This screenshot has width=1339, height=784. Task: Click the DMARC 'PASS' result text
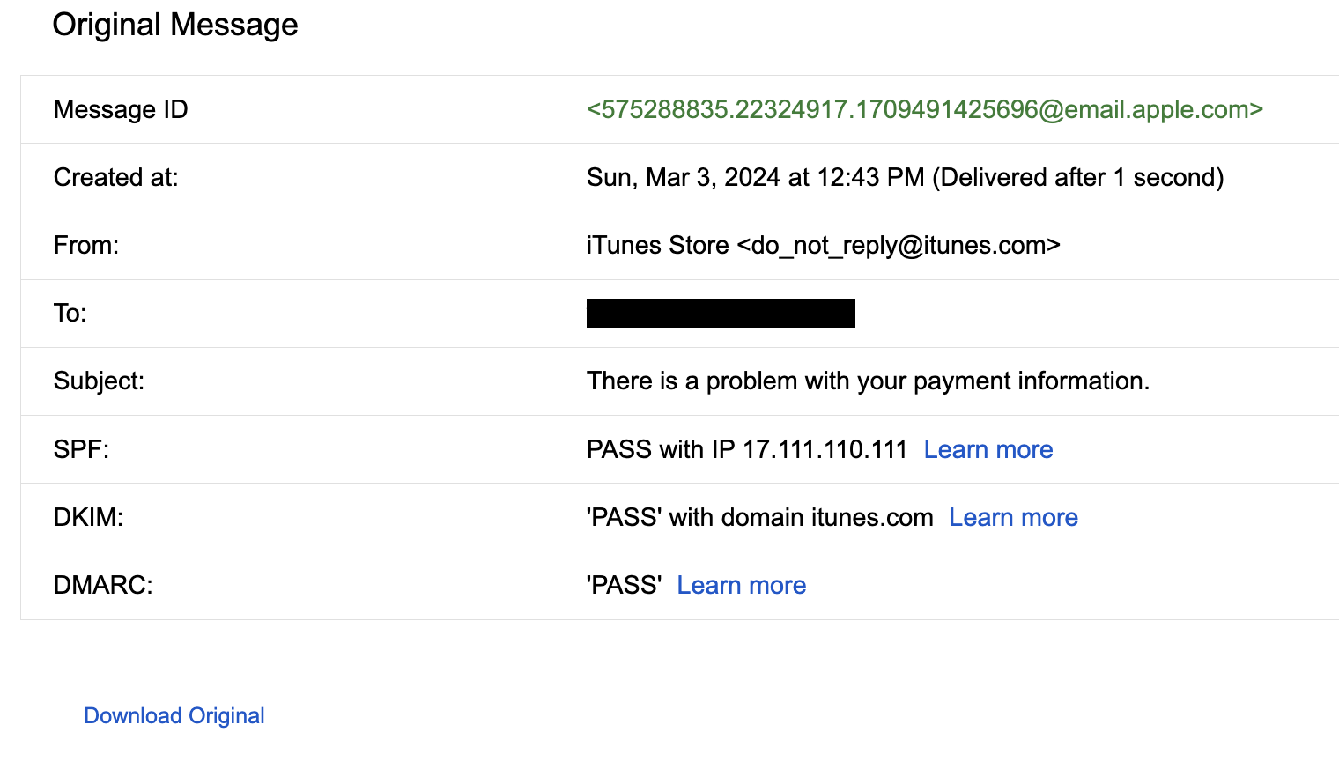pyautogui.click(x=624, y=585)
